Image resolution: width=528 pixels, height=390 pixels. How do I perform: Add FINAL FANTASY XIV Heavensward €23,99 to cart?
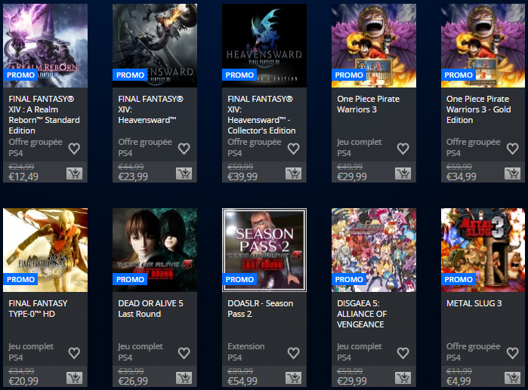point(184,174)
